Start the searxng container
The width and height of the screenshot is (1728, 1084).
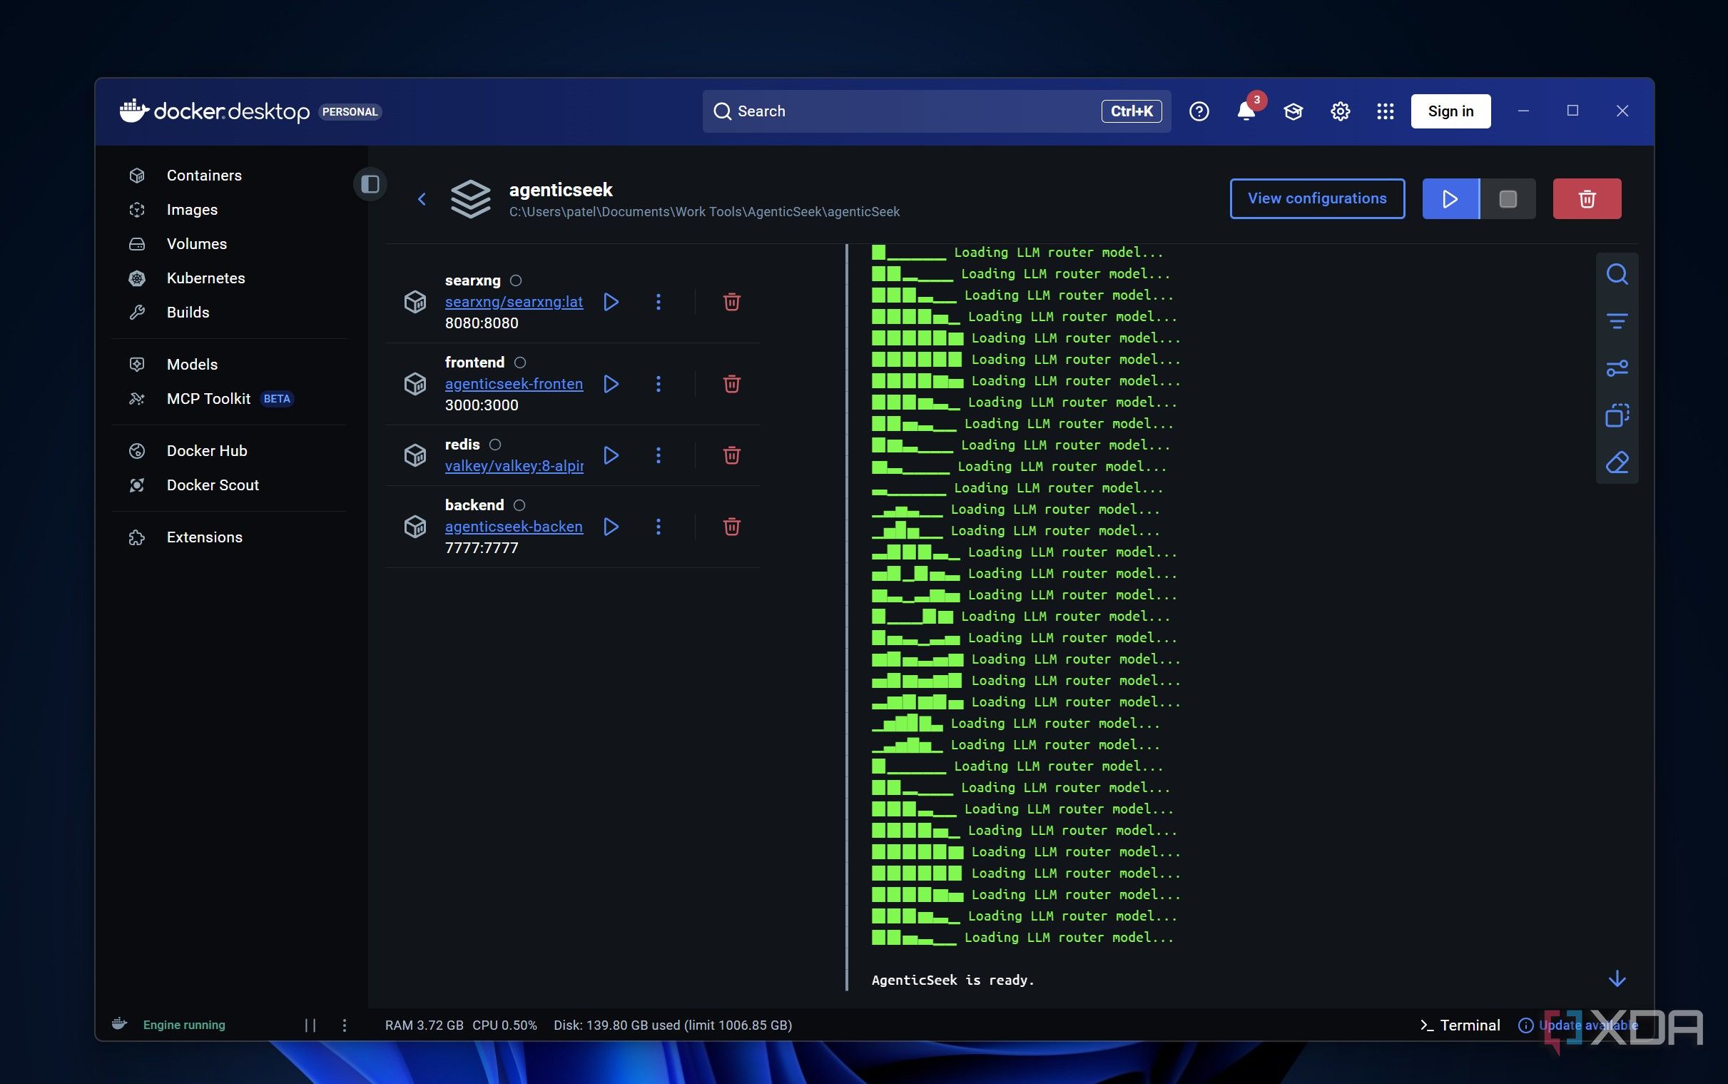pos(611,302)
